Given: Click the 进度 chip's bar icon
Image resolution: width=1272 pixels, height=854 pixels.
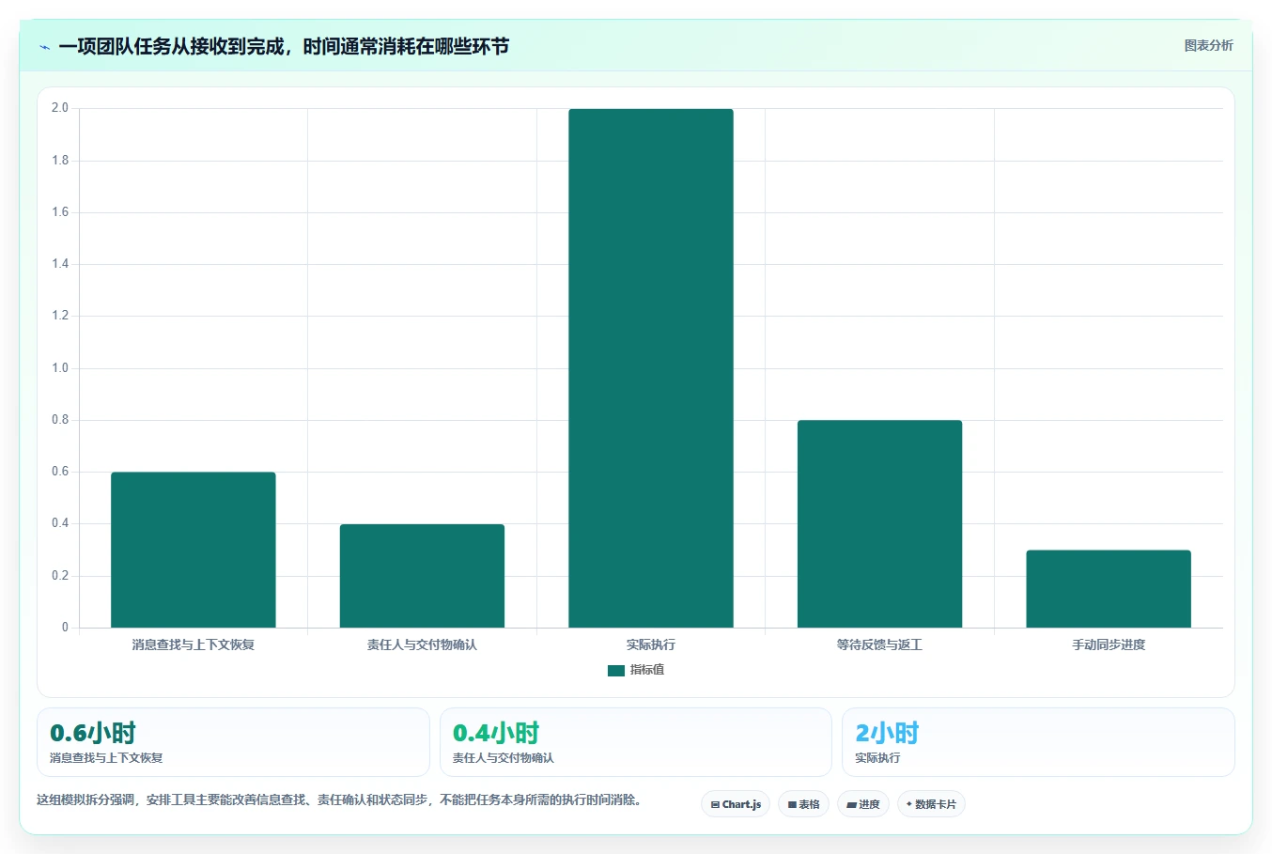Looking at the screenshot, I should (x=851, y=805).
